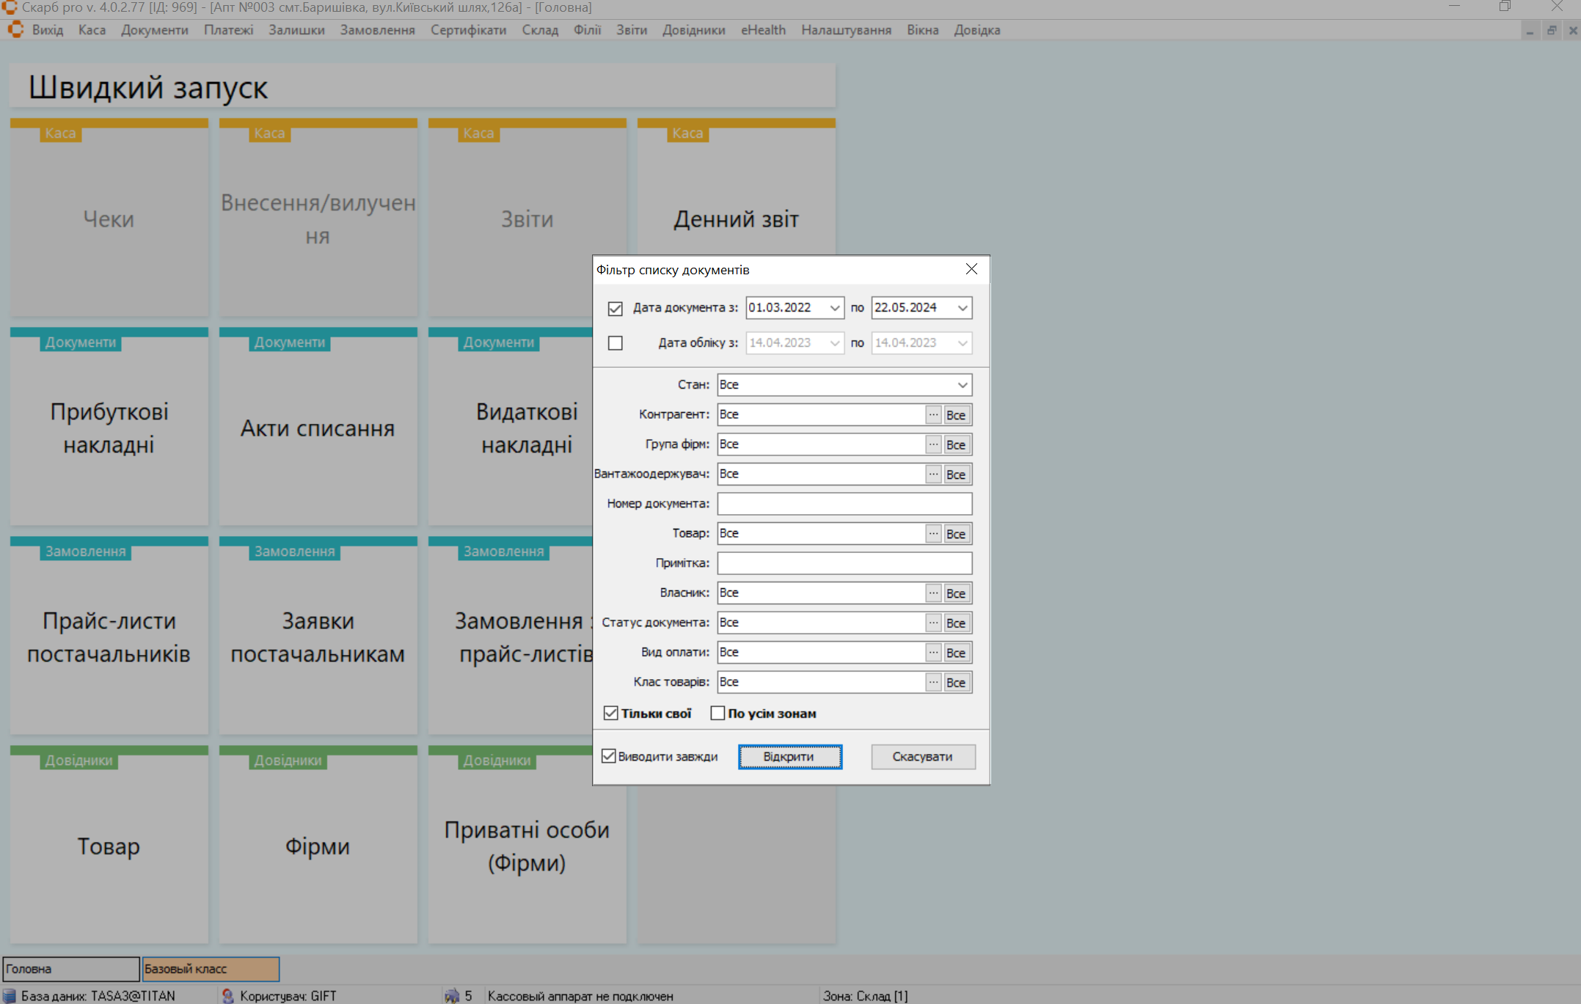Uncheck the Дата документа checkbox
Viewport: 1581px width, 1004px height.
pyautogui.click(x=615, y=308)
